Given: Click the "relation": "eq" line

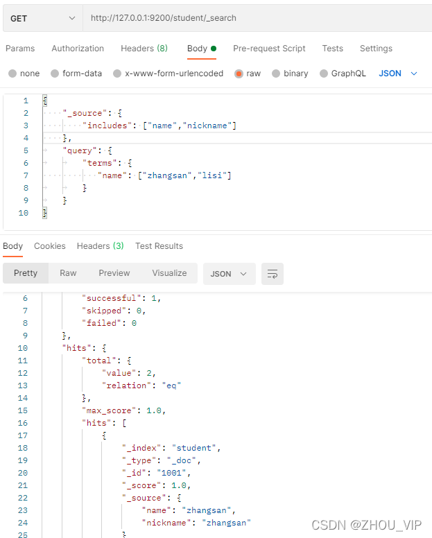Looking at the screenshot, I should [x=141, y=385].
